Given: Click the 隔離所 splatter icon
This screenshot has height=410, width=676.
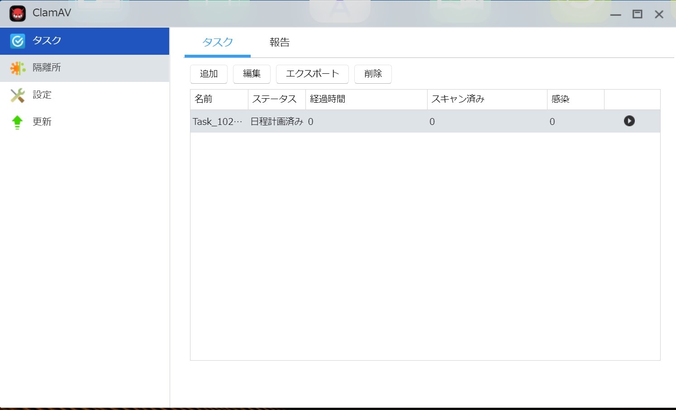Looking at the screenshot, I should (18, 68).
